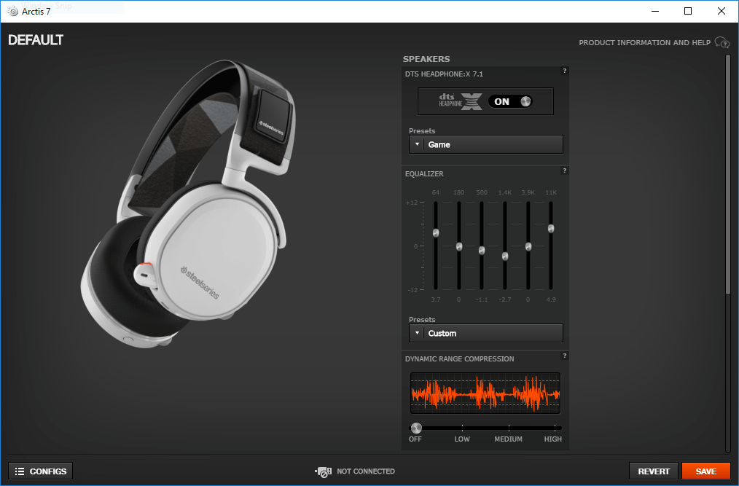Open the equalizer presets dropdown showing Custom
739x486 pixels.
point(486,333)
